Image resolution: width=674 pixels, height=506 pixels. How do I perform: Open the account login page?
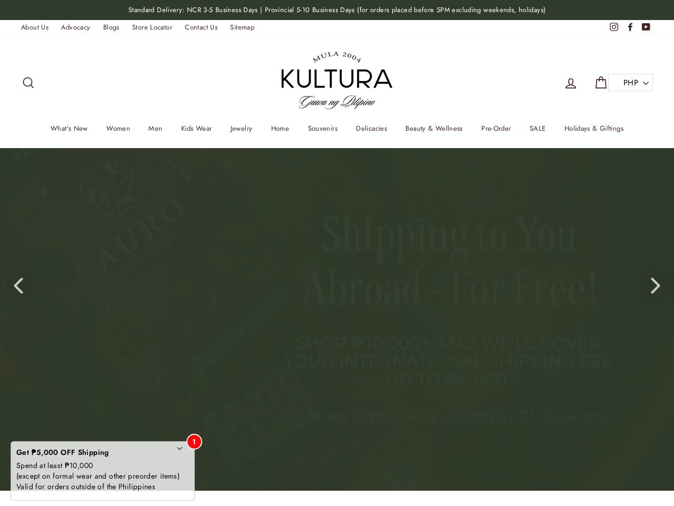pyautogui.click(x=571, y=83)
